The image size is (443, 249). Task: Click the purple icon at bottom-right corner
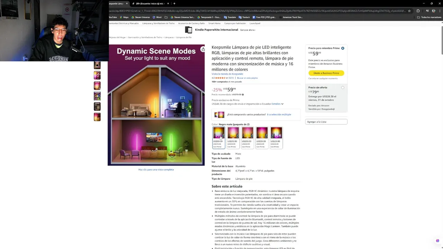tap(437, 241)
